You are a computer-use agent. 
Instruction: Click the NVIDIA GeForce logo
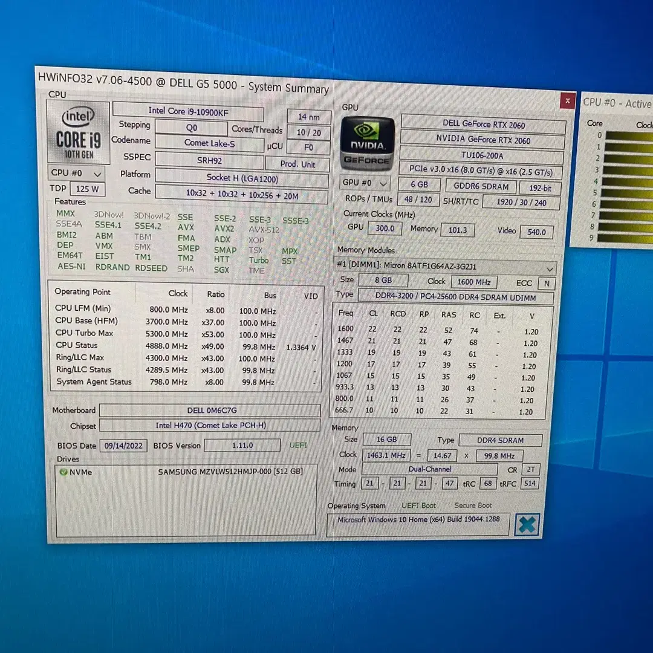[x=366, y=143]
